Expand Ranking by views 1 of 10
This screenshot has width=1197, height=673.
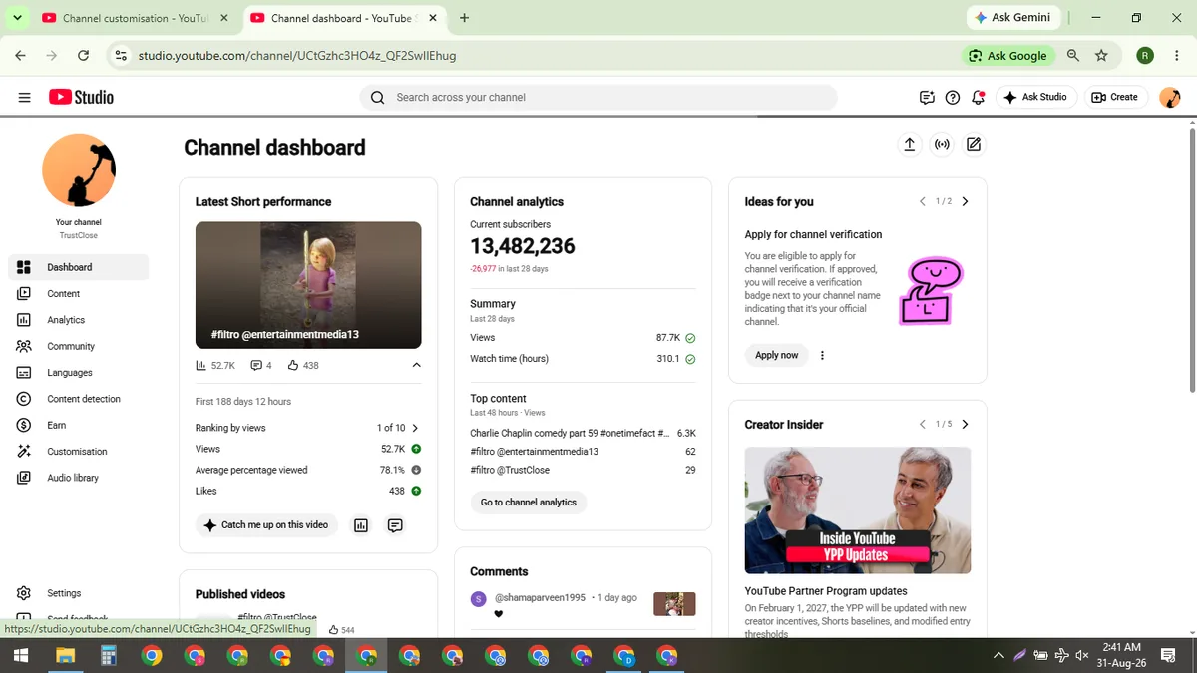[x=308, y=428]
